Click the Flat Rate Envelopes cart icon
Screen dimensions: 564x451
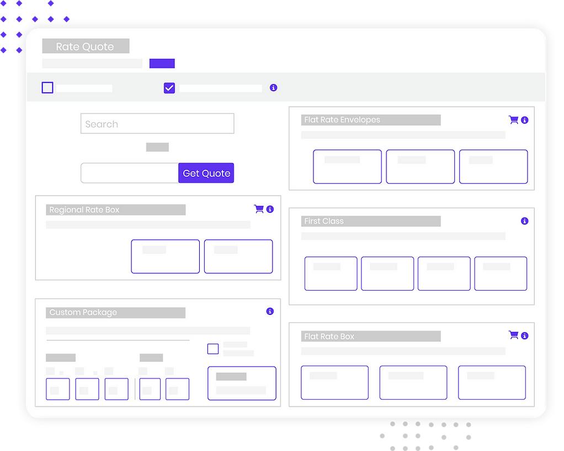coord(513,120)
